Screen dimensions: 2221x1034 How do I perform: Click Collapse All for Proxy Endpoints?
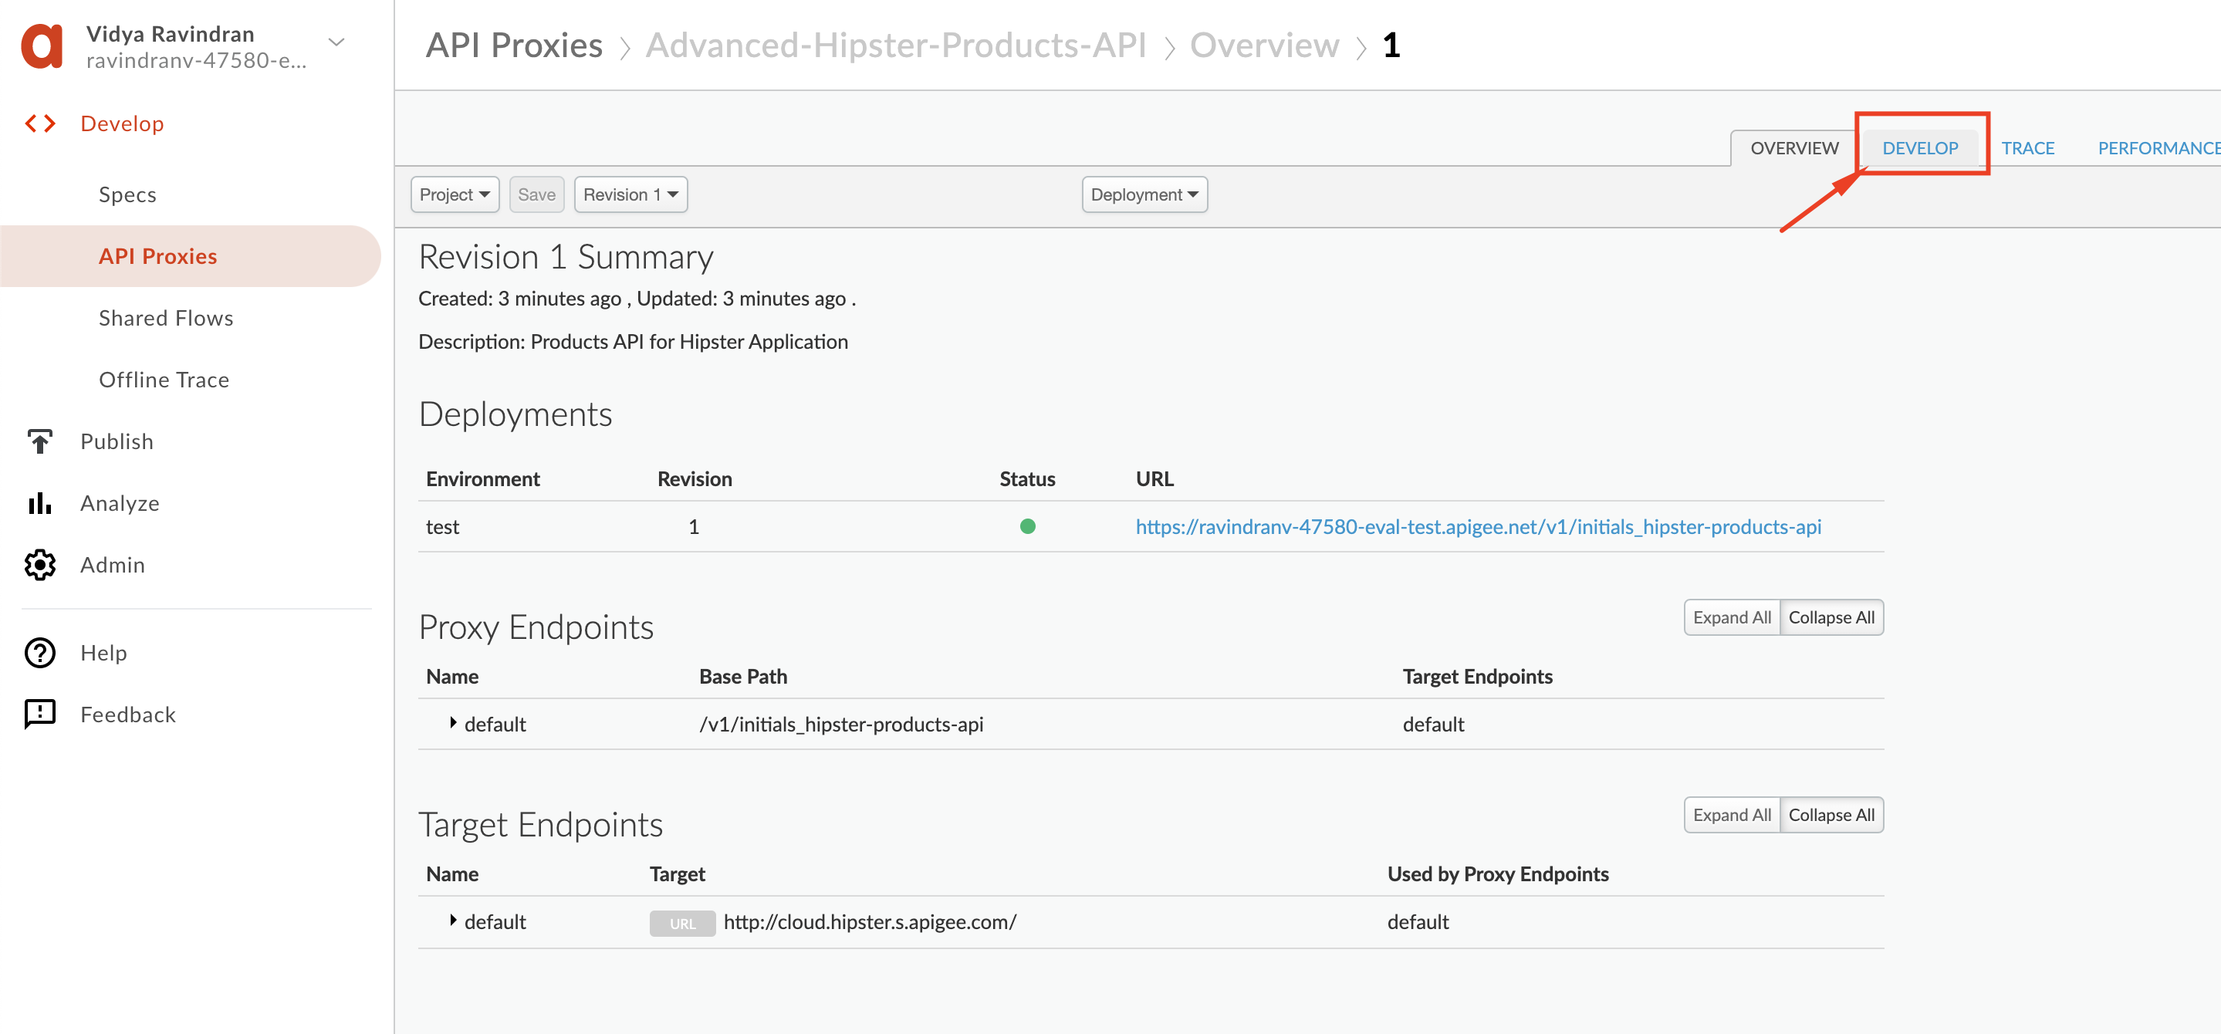coord(1831,617)
